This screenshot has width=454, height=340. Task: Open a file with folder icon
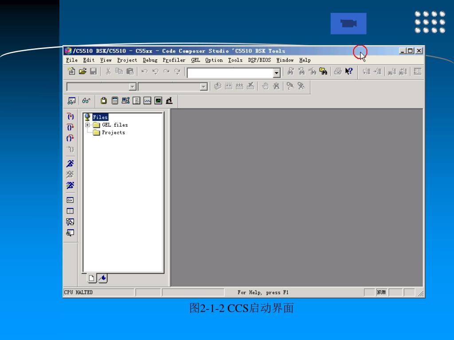[82, 71]
